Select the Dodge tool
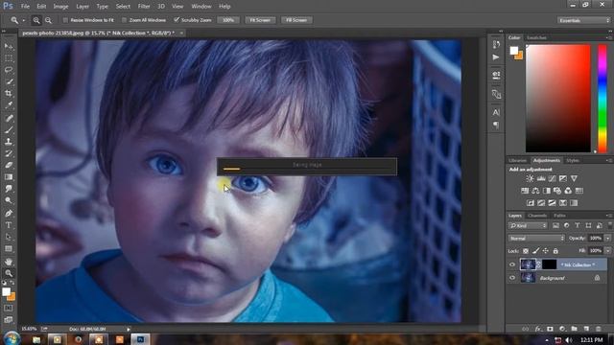Screen dimensions: 614x345 click(x=9, y=200)
